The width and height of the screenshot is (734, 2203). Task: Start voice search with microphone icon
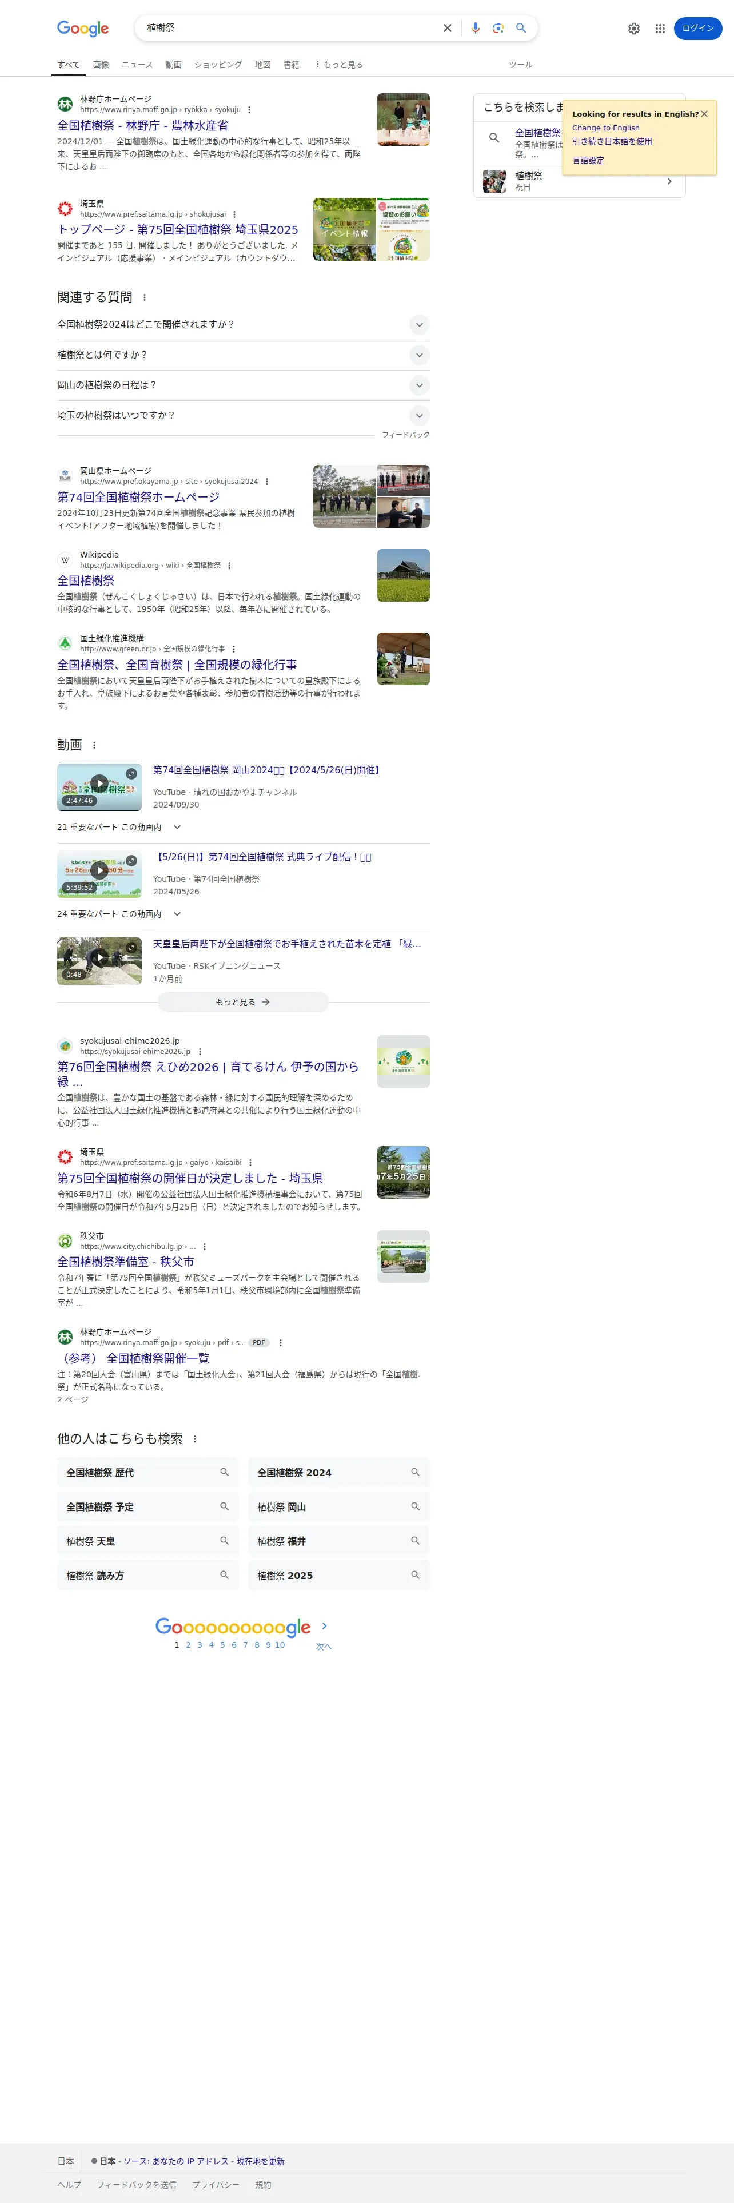point(475,28)
